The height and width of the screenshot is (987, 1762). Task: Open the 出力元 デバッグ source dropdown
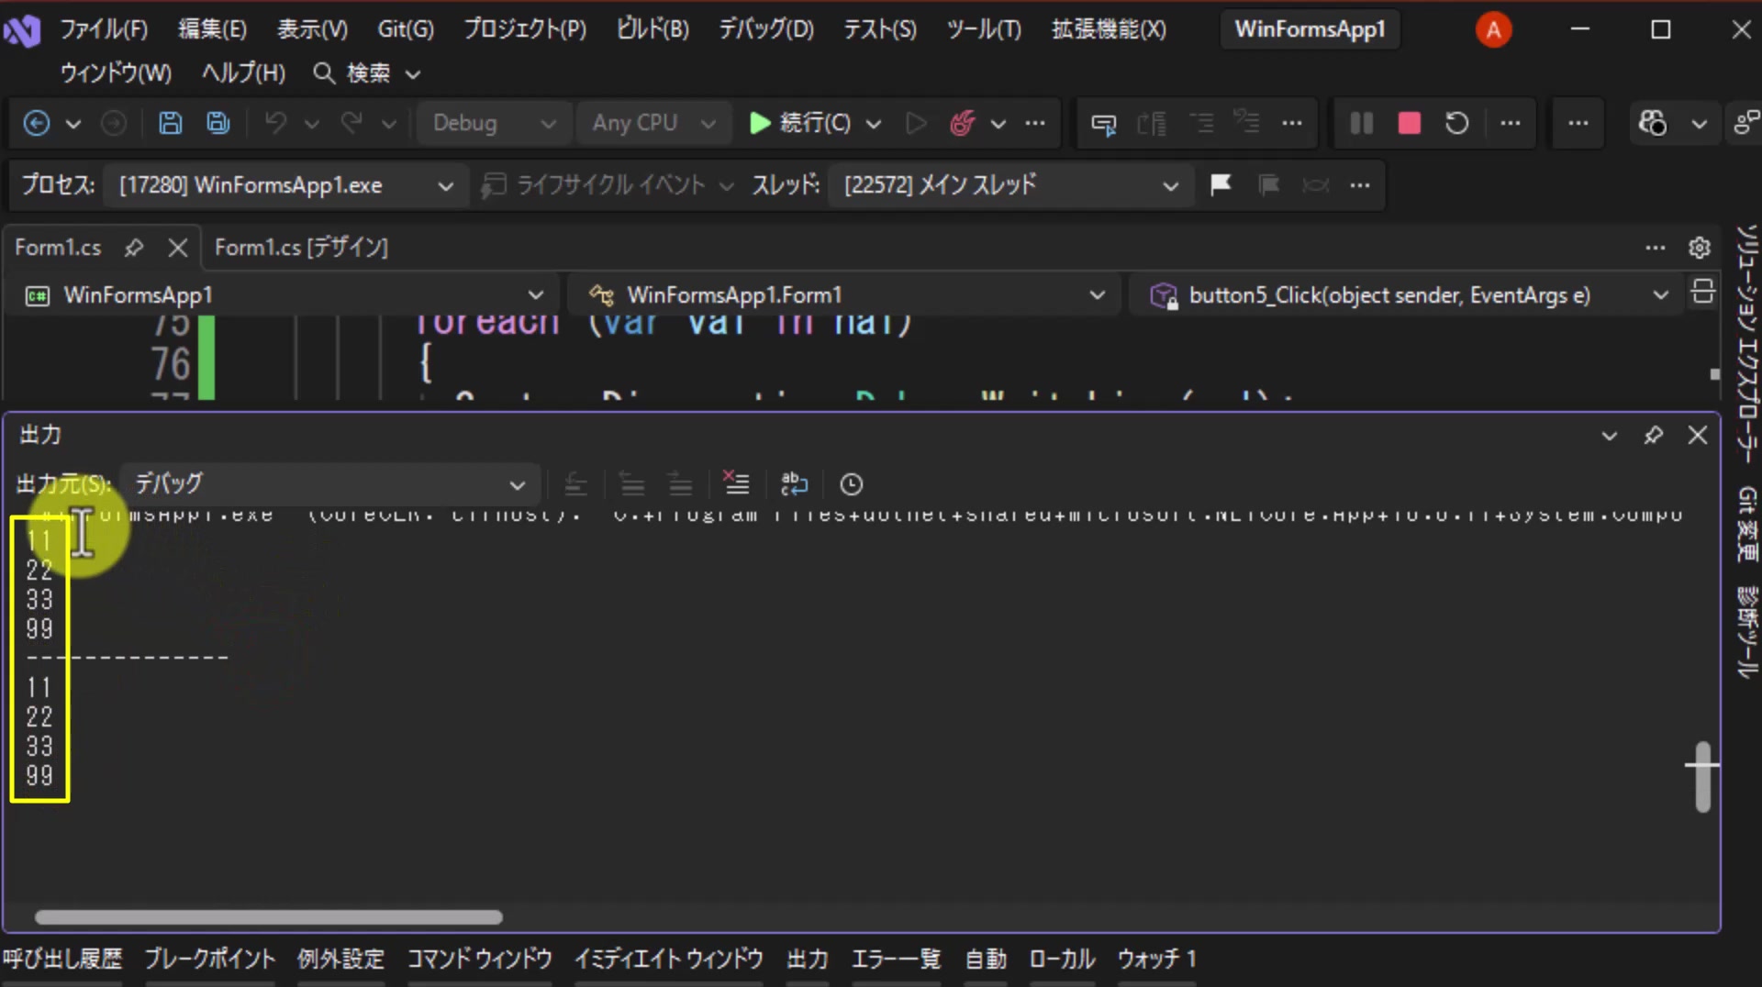pyautogui.click(x=329, y=483)
